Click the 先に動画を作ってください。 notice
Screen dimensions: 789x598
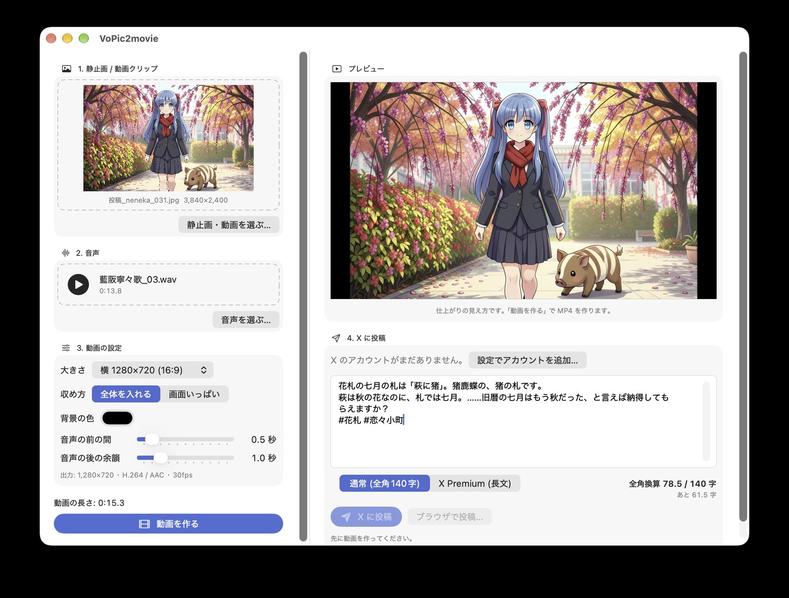pos(372,538)
